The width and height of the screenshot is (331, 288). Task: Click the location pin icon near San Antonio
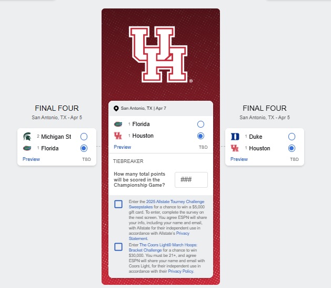[x=116, y=108]
